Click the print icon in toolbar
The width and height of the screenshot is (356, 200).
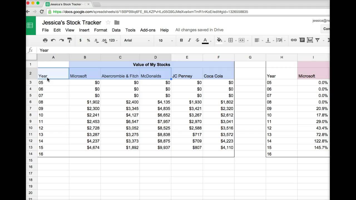coord(45,40)
